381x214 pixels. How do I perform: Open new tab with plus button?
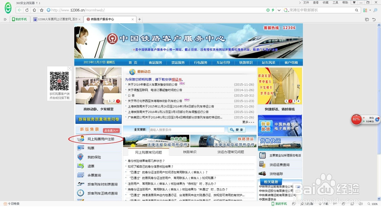139,19
